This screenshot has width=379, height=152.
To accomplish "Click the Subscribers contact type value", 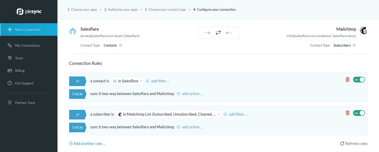I will pos(342,45).
